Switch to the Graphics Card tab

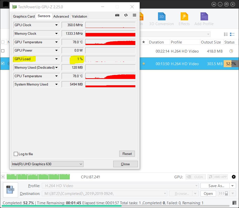(24, 16)
